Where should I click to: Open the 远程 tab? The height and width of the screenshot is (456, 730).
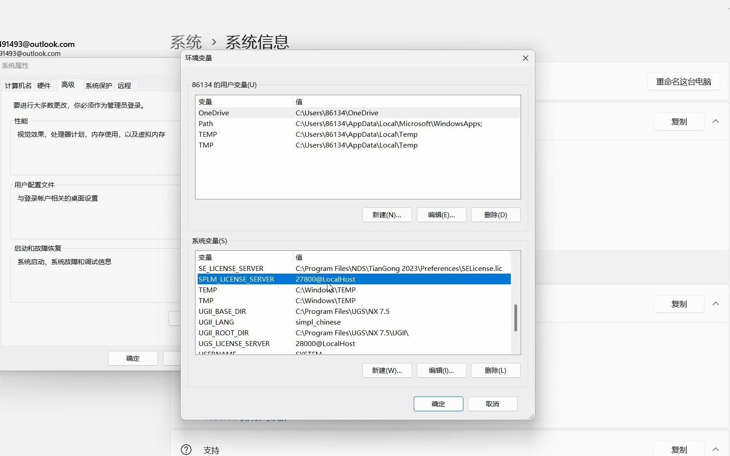[x=124, y=85]
